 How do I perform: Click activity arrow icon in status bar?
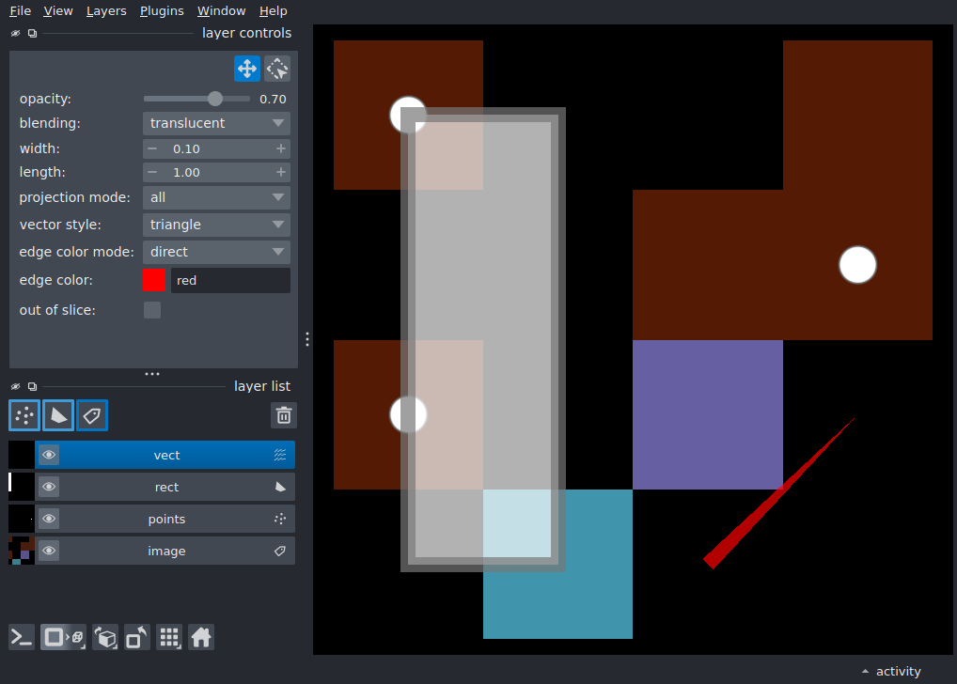(x=865, y=671)
